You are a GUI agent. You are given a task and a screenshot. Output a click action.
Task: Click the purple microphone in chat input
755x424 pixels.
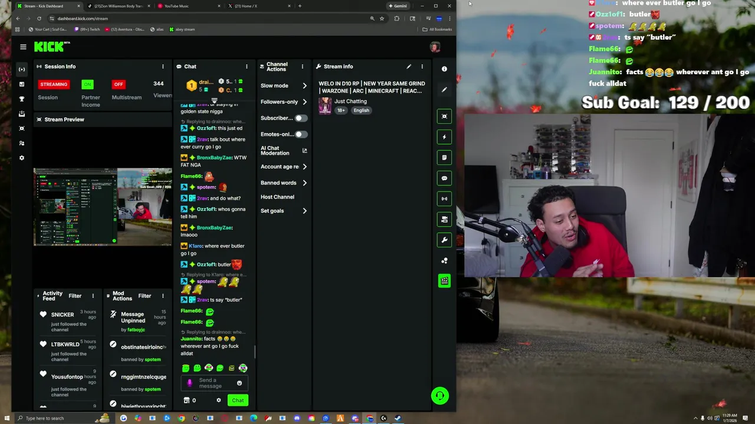point(189,383)
